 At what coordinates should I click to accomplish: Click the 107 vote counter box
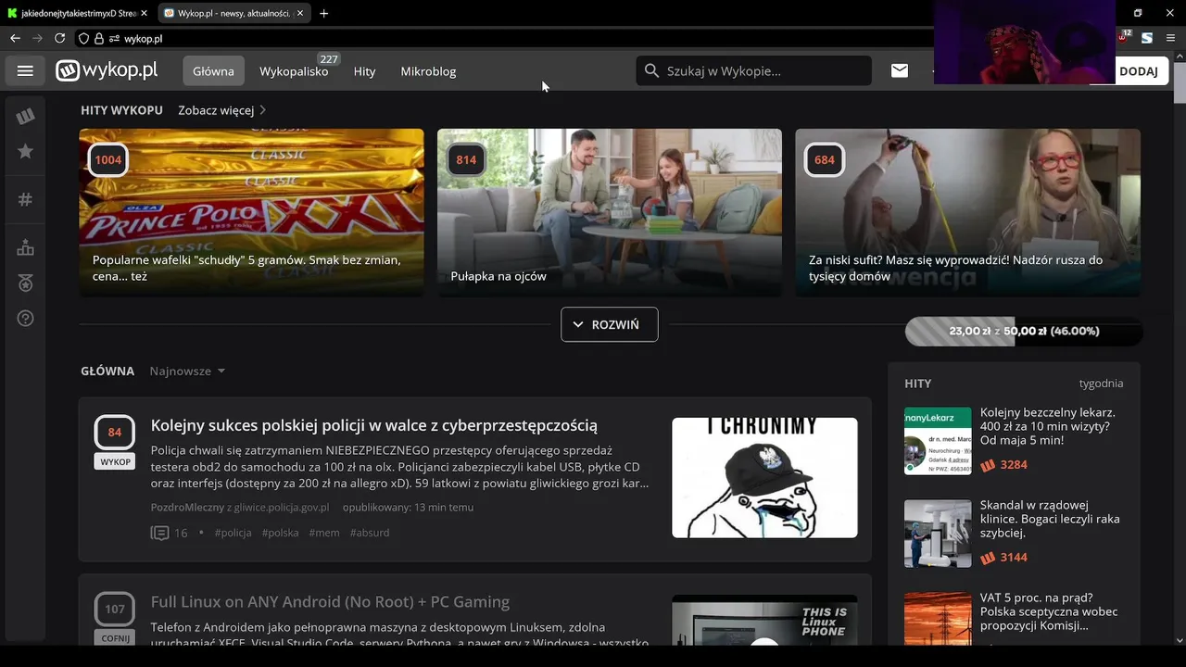(115, 609)
